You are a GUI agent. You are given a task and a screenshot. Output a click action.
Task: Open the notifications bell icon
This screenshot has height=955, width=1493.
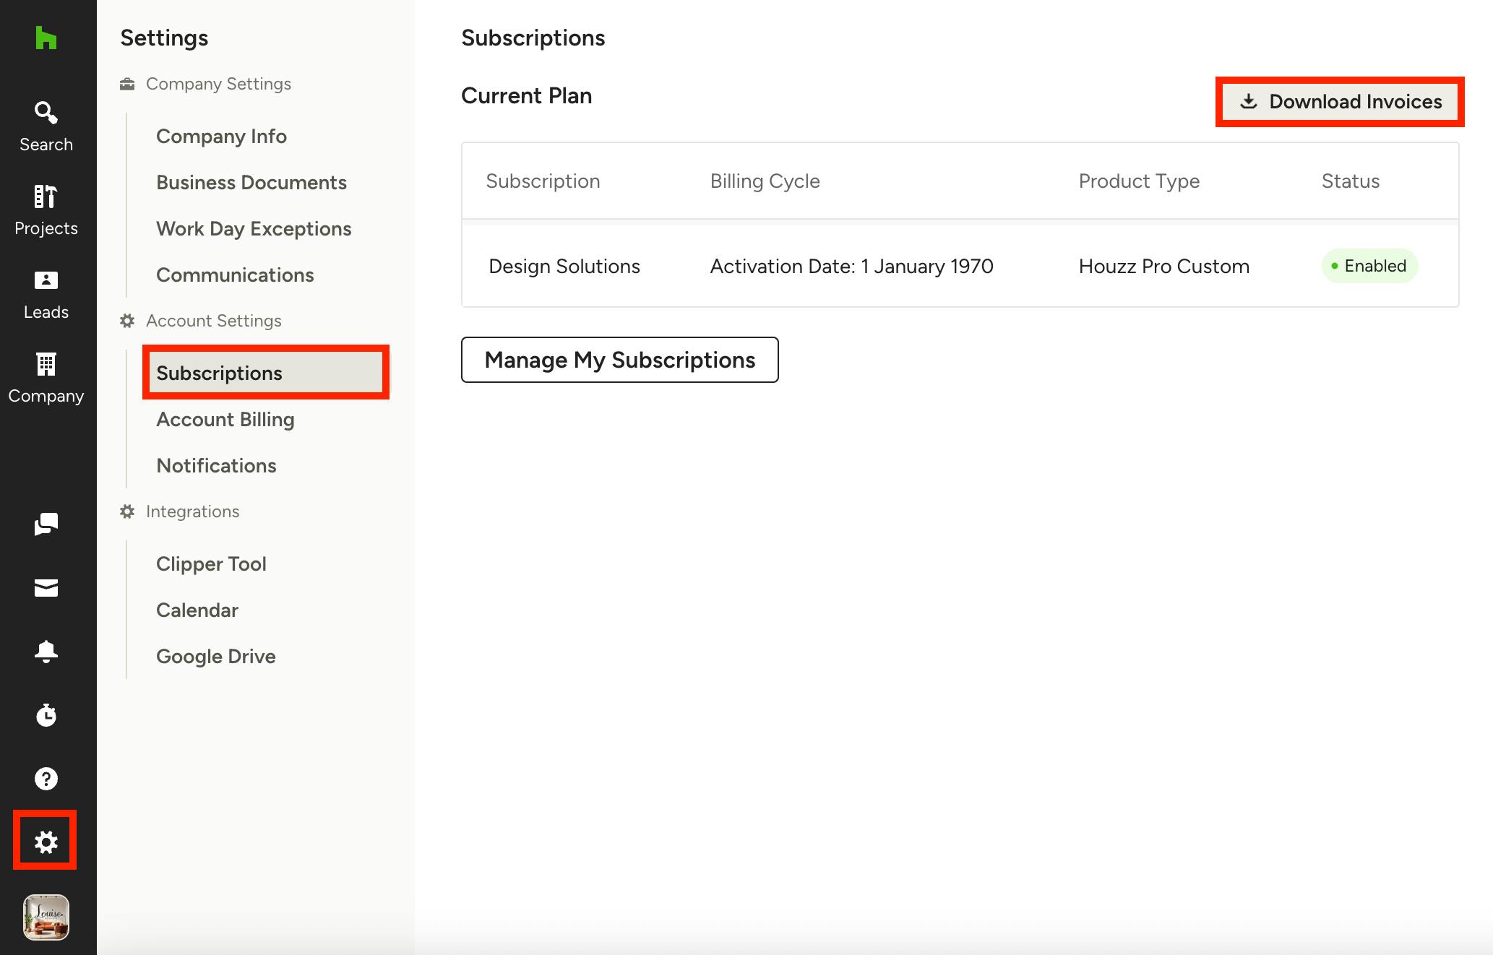tap(46, 652)
